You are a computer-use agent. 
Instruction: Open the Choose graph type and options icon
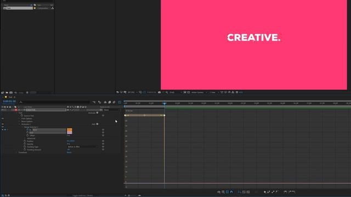coord(223,192)
